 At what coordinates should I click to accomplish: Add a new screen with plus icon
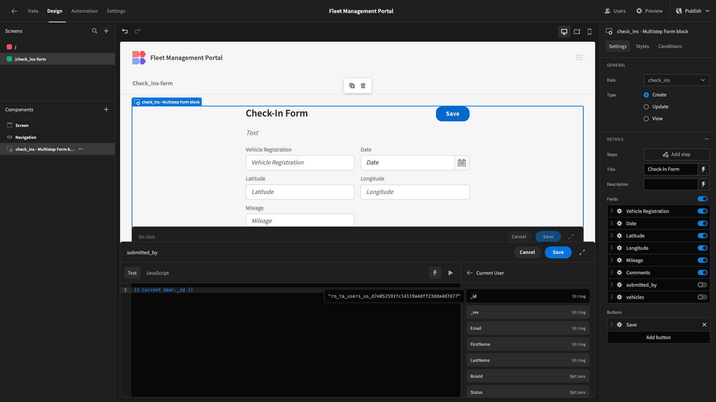[x=106, y=31]
